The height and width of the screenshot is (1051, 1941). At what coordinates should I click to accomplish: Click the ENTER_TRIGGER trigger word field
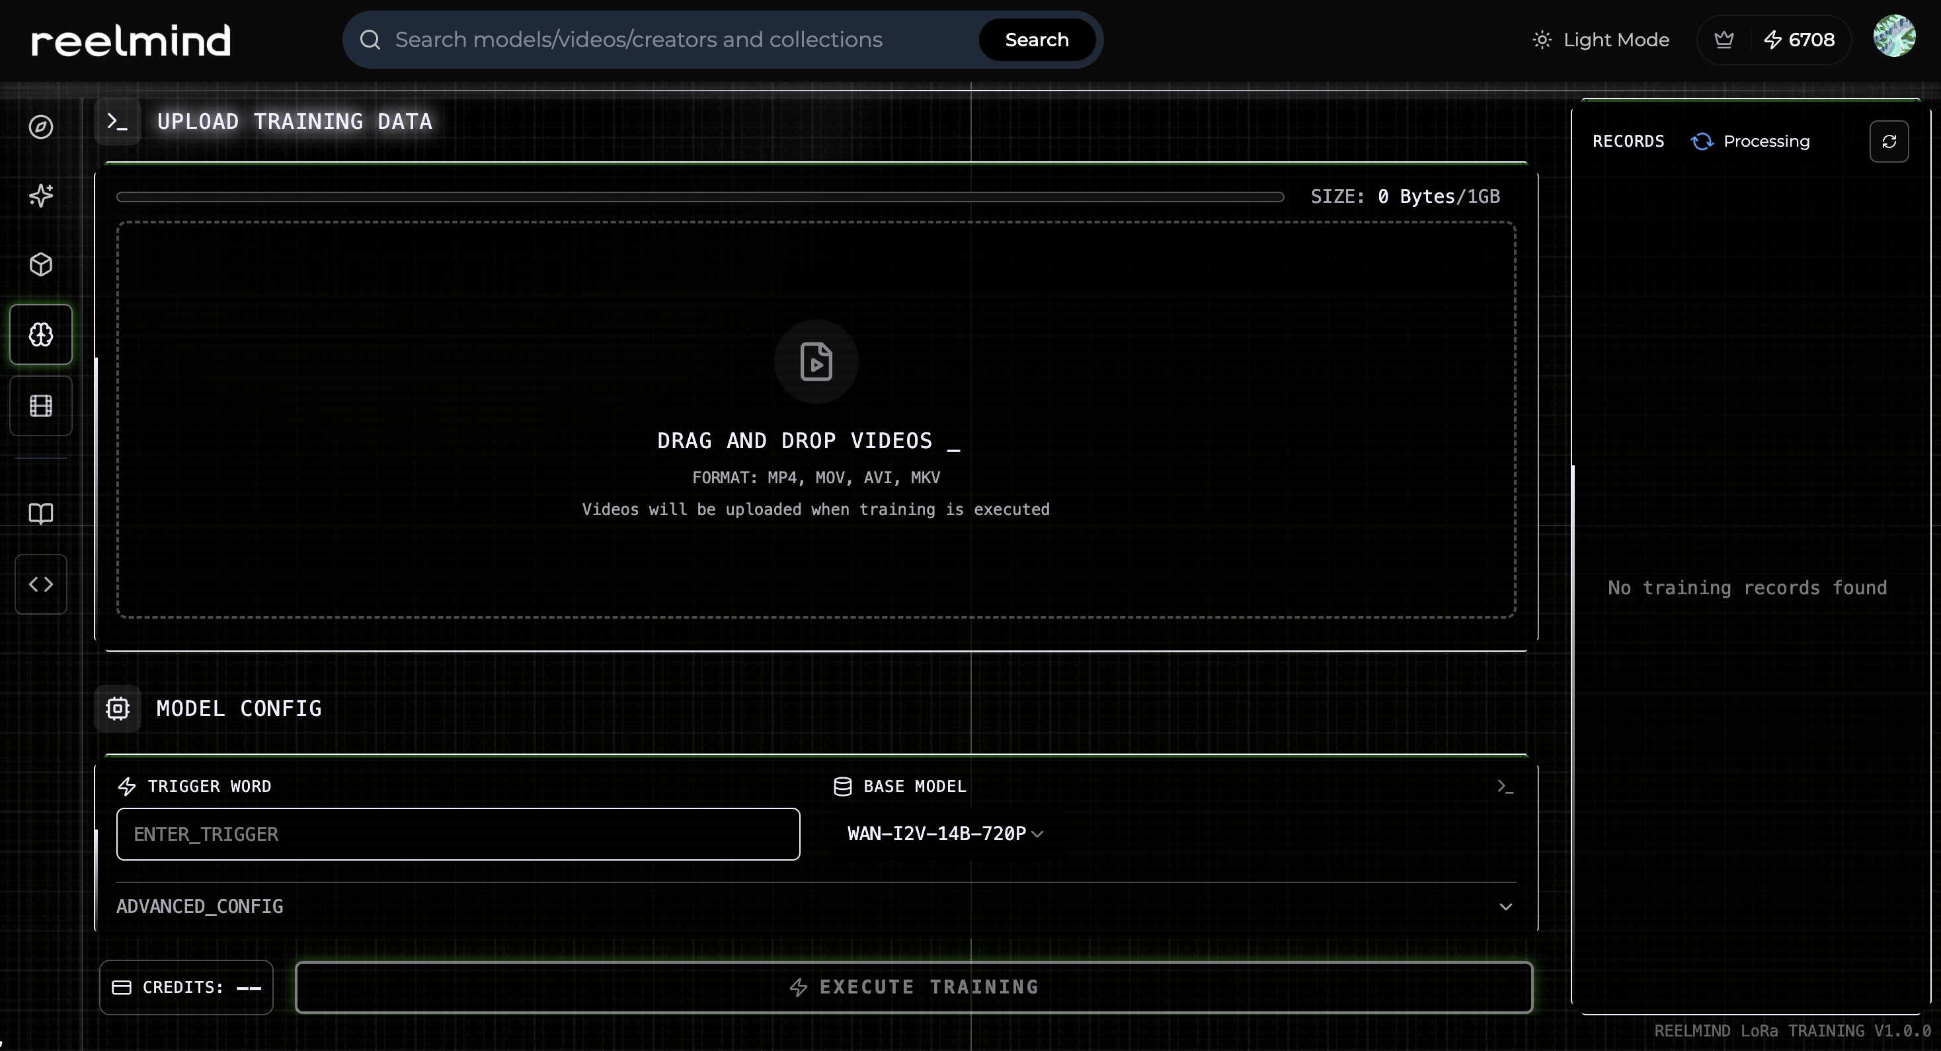click(x=457, y=834)
